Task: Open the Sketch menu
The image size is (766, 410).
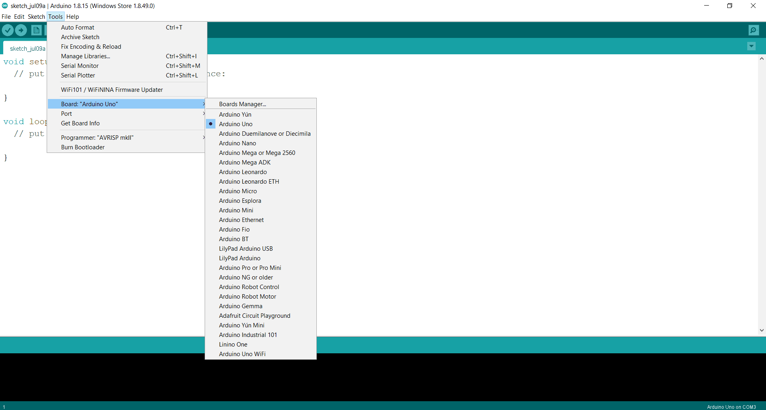Action: point(36,17)
